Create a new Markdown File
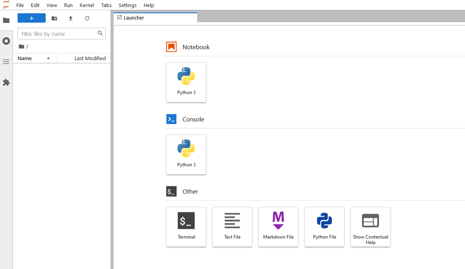 tap(278, 227)
